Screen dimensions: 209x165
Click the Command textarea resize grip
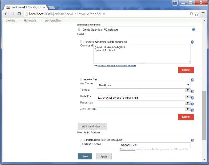point(189,61)
